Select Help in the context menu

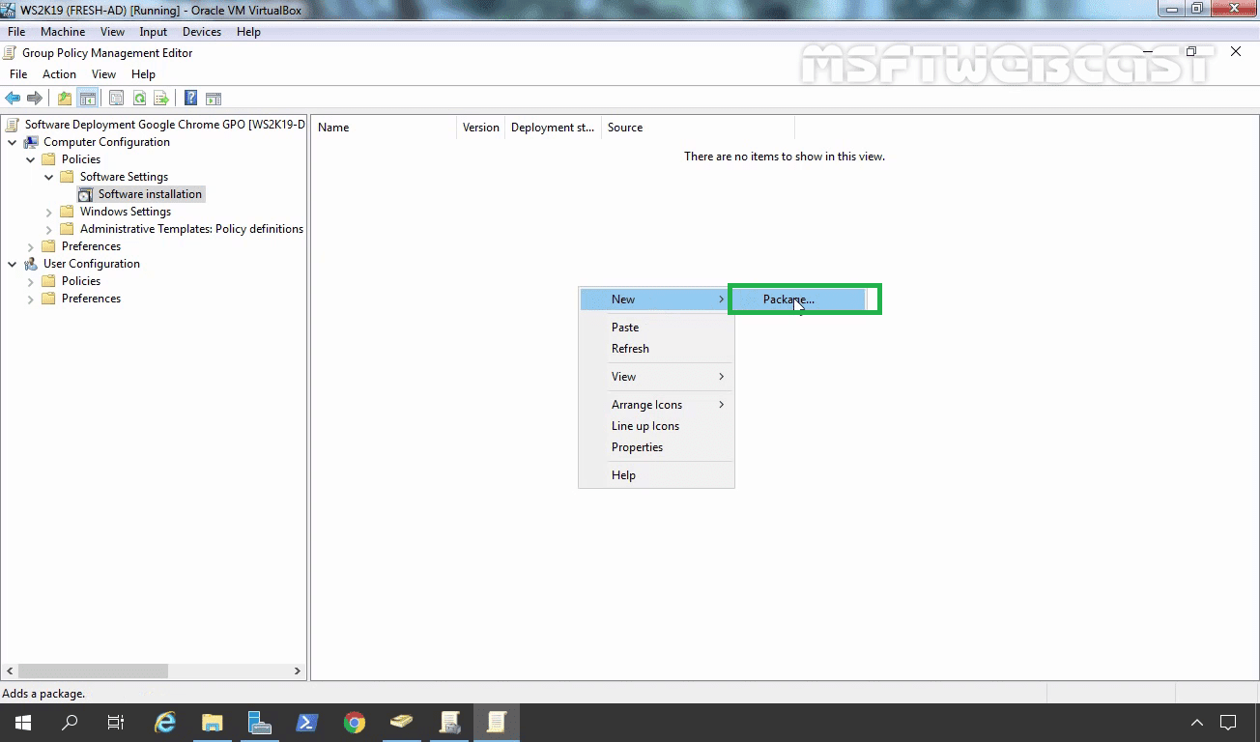(655, 475)
